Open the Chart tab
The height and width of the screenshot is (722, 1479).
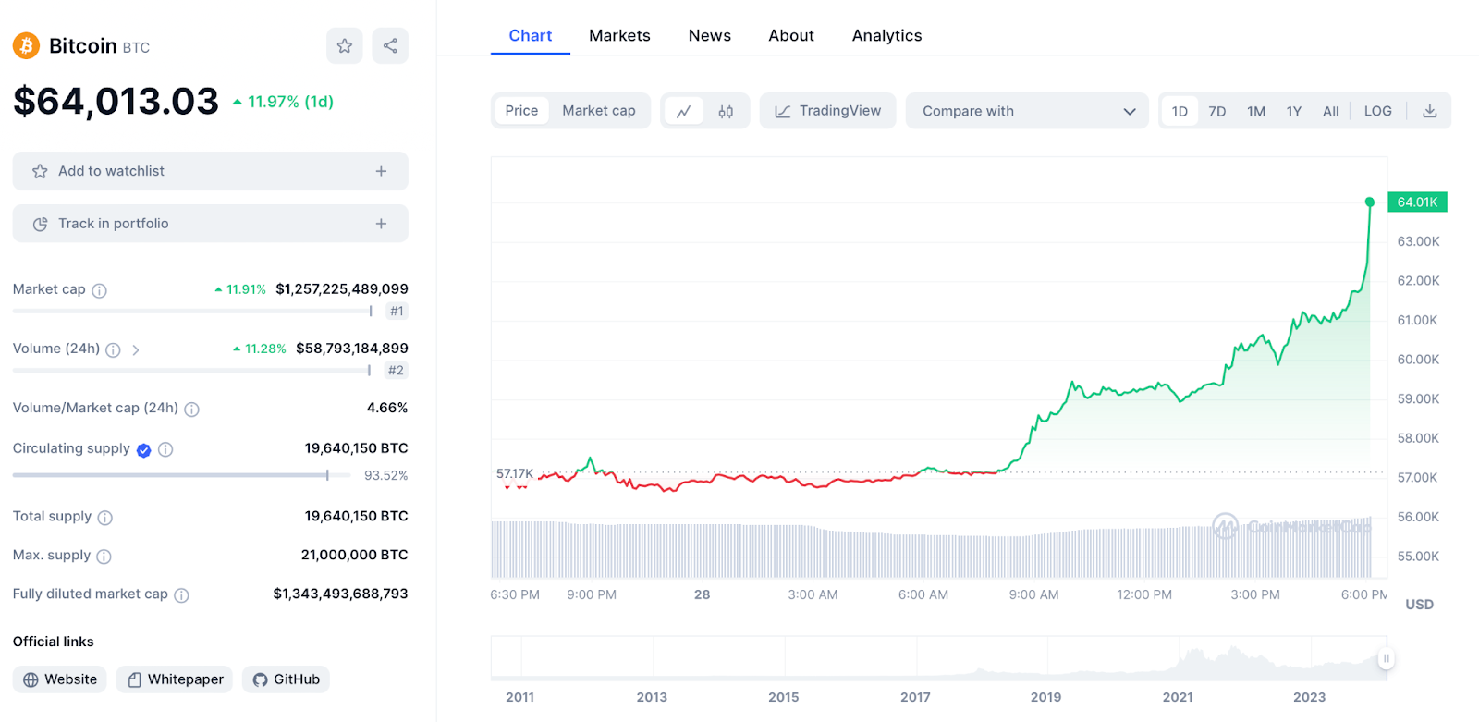pyautogui.click(x=531, y=35)
